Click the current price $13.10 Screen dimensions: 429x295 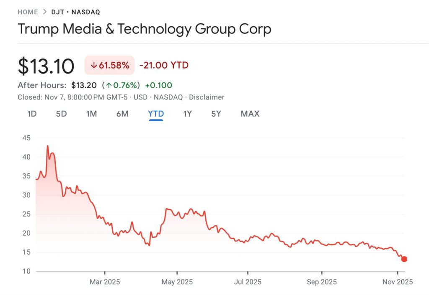46,66
